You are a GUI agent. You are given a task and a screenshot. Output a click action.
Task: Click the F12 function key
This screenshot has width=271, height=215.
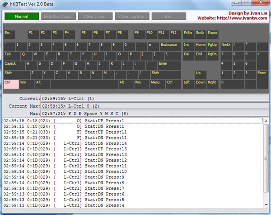click(x=174, y=35)
